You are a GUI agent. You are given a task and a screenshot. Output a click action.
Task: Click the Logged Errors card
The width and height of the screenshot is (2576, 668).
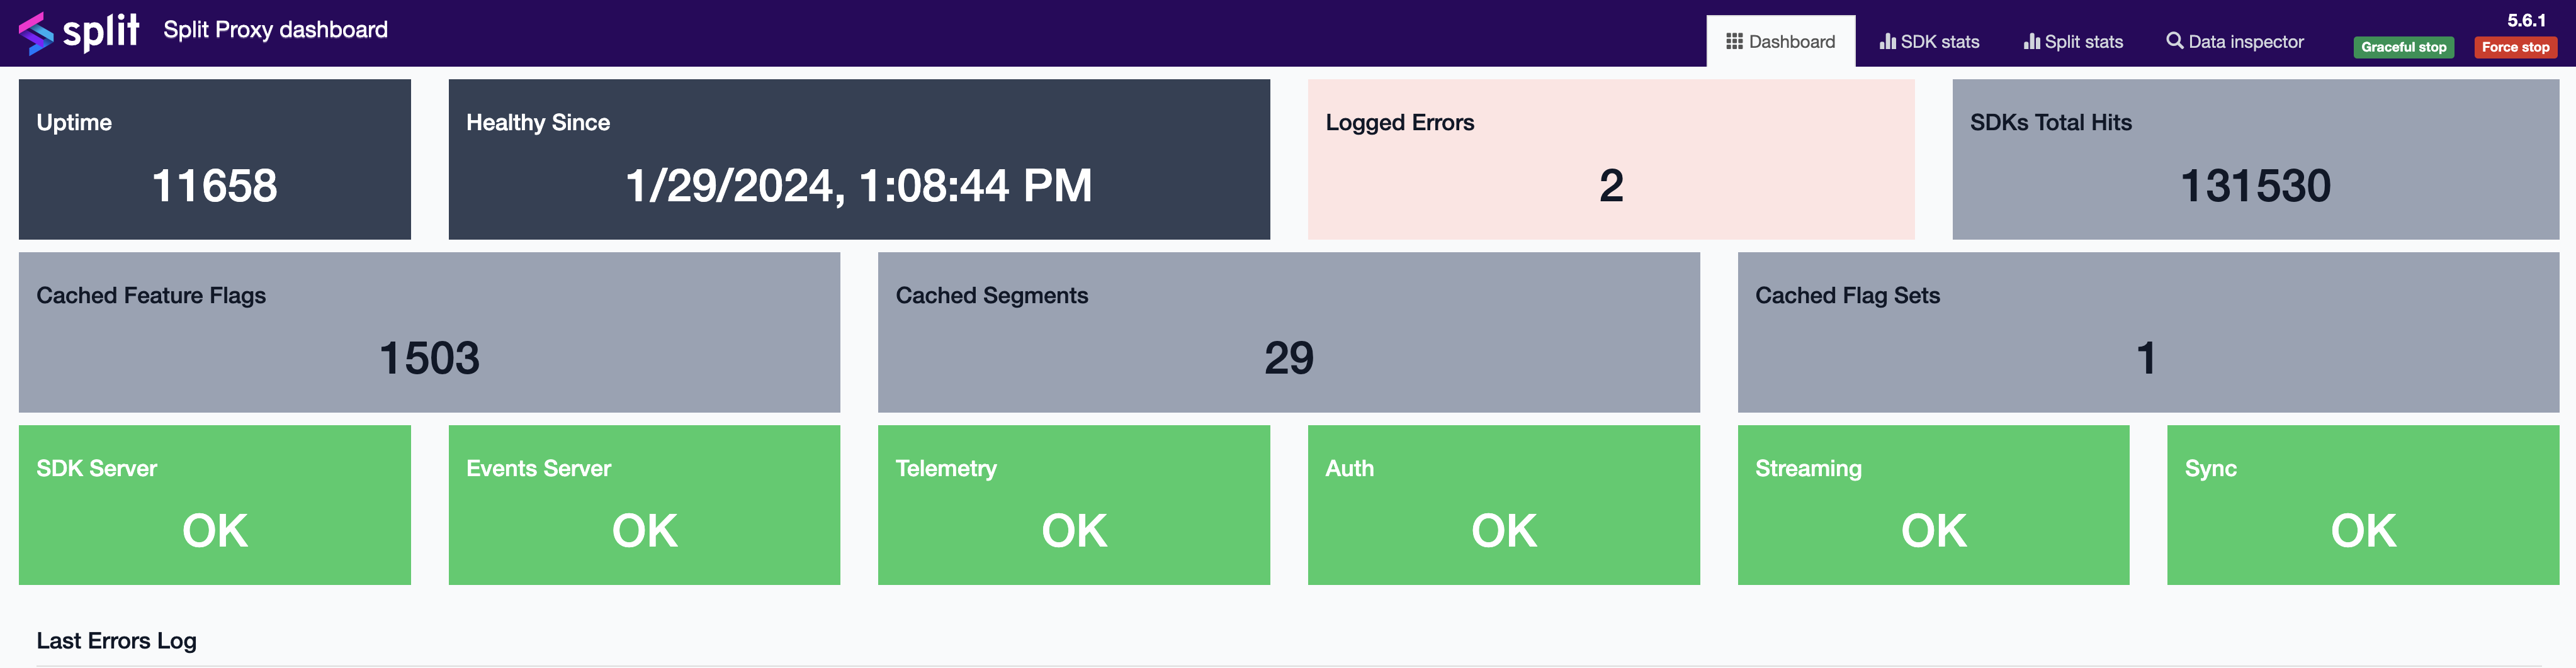click(x=1610, y=160)
